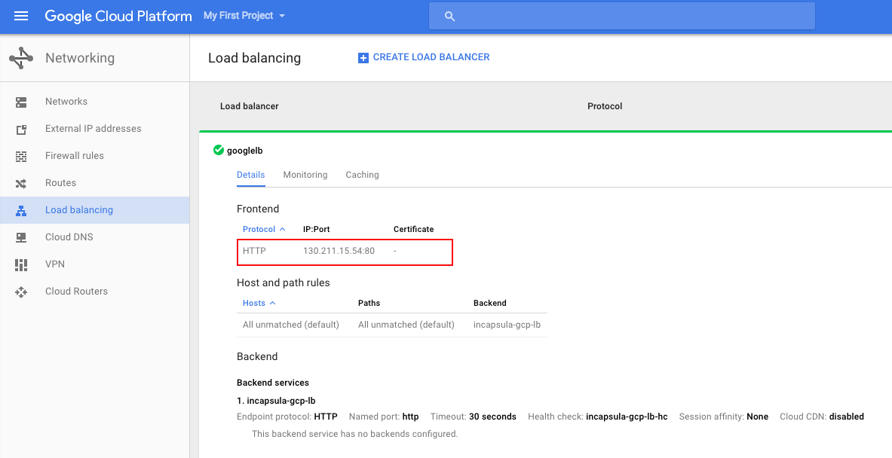Image resolution: width=892 pixels, height=458 pixels.
Task: Click the External IP addresses icon
Action: pyautogui.click(x=21, y=129)
